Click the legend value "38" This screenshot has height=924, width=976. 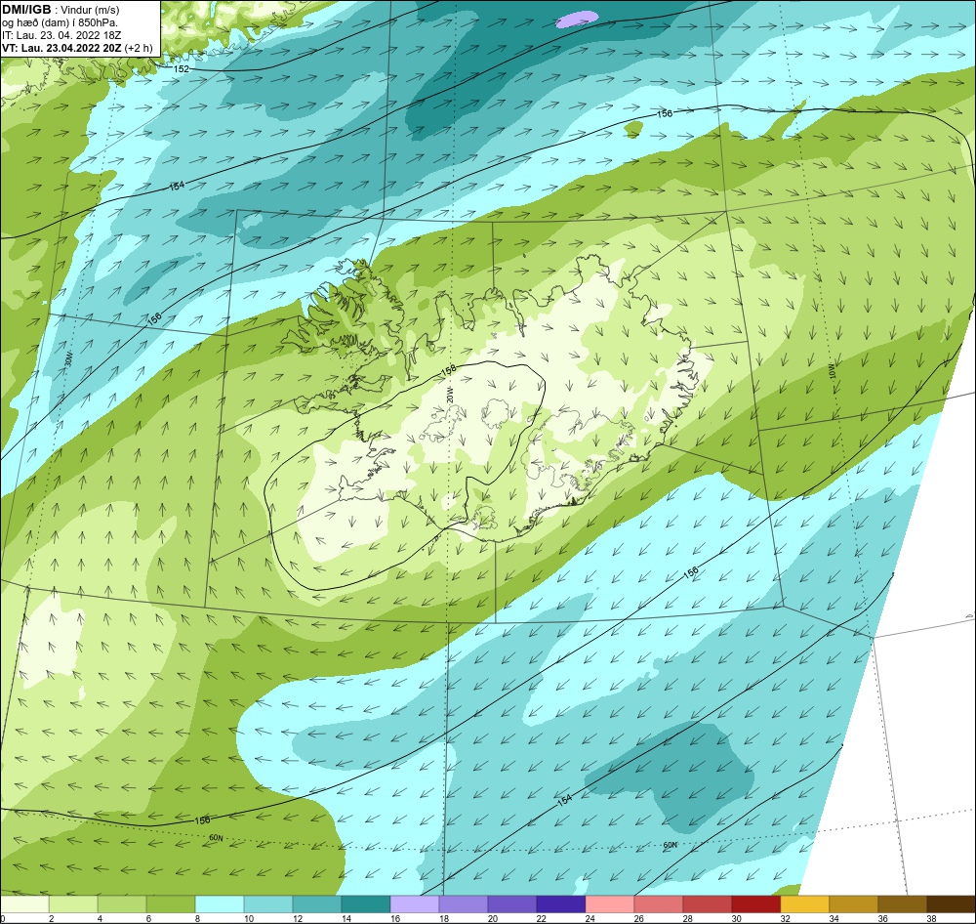pyautogui.click(x=931, y=918)
